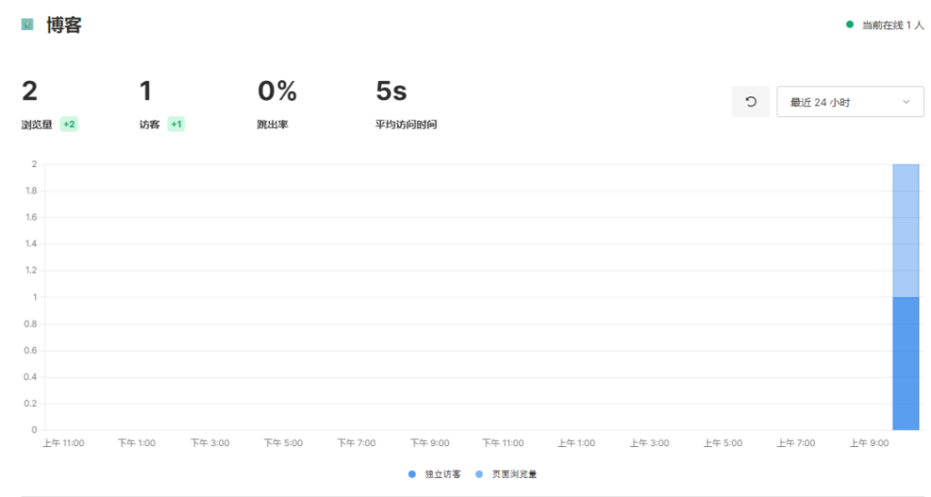The height and width of the screenshot is (497, 931).
Task: Click the refresh icon button
Action: 750,102
